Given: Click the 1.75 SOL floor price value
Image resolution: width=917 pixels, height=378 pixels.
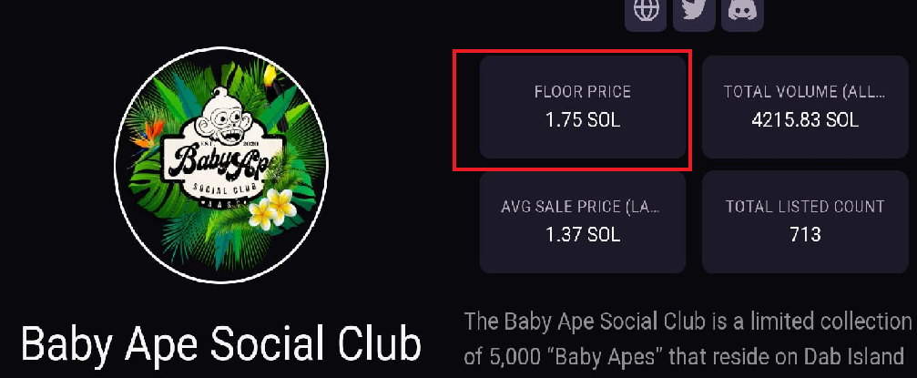Looking at the screenshot, I should (x=583, y=120).
